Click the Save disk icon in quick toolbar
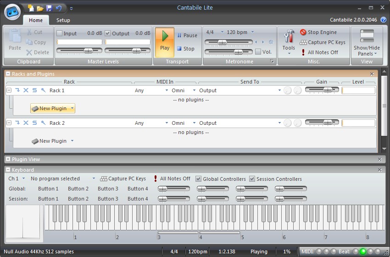390x257 pixels. pos(49,8)
